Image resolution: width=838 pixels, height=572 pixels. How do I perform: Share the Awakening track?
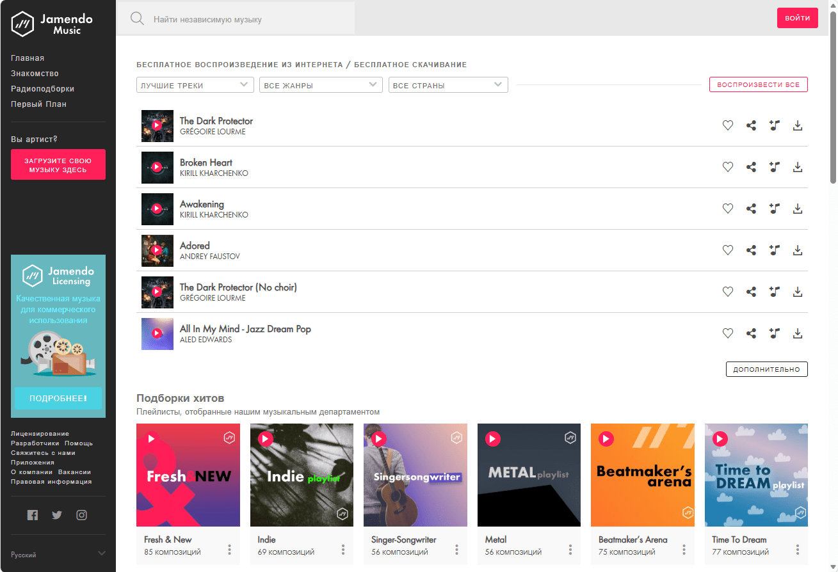pyautogui.click(x=751, y=209)
